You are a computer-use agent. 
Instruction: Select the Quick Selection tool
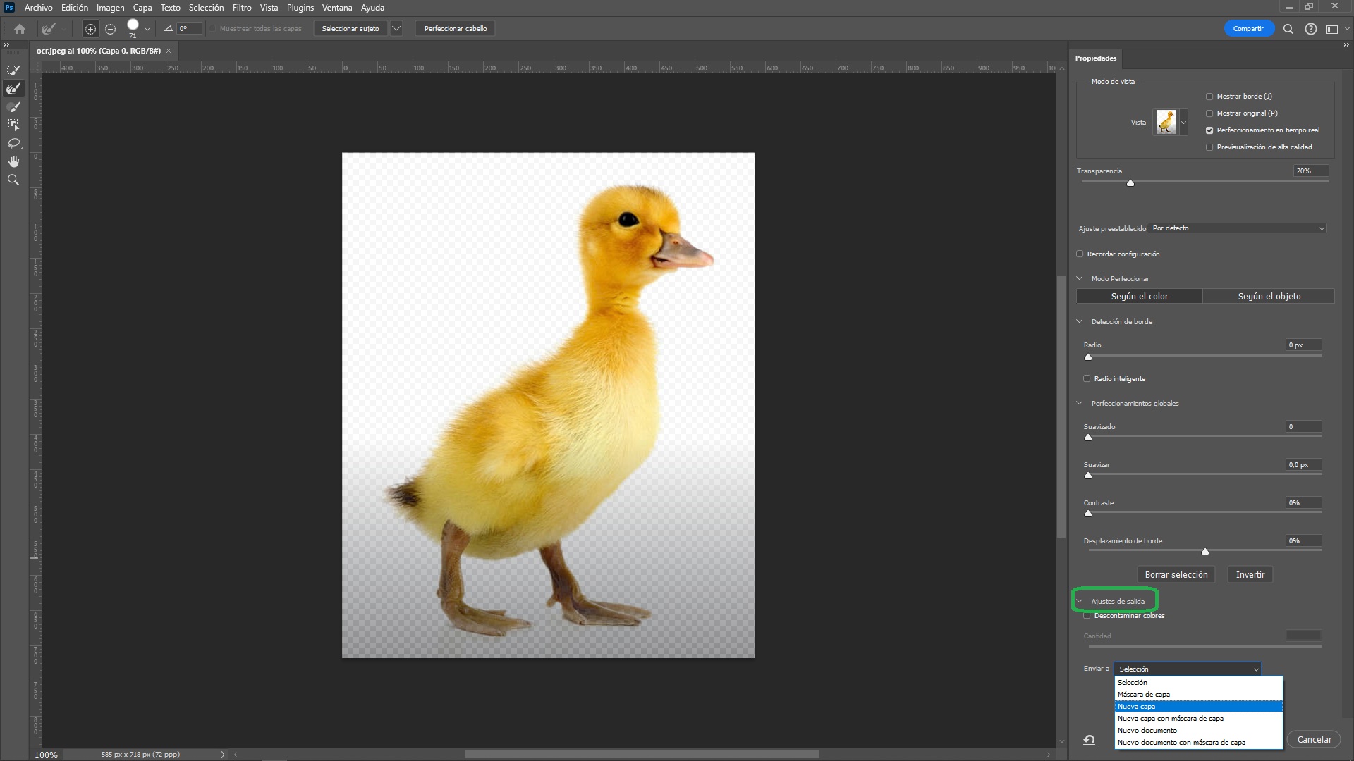[13, 70]
